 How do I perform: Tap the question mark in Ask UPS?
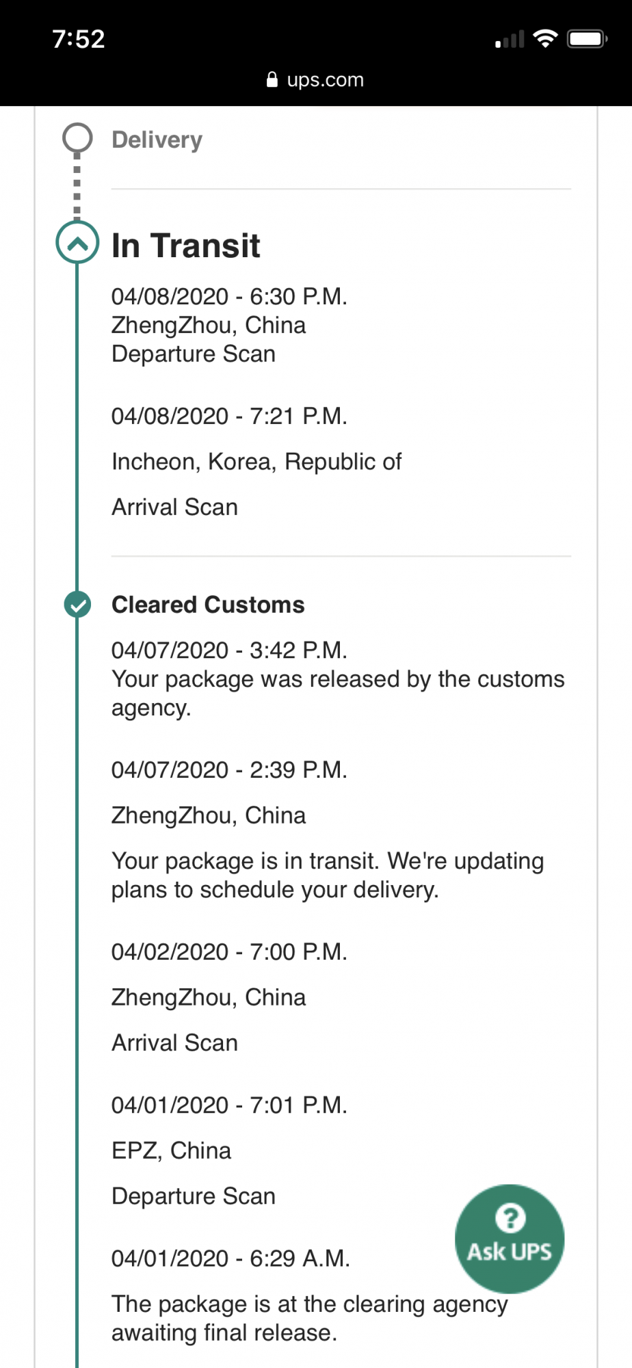510,1218
